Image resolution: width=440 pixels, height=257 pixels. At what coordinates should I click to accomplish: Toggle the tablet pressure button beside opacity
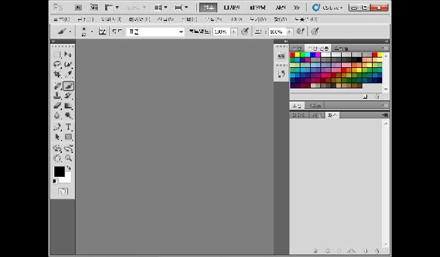pyautogui.click(x=245, y=32)
